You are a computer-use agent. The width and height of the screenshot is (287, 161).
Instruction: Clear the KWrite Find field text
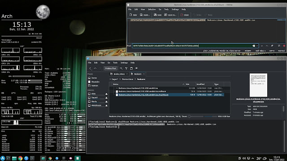click(x=254, y=46)
